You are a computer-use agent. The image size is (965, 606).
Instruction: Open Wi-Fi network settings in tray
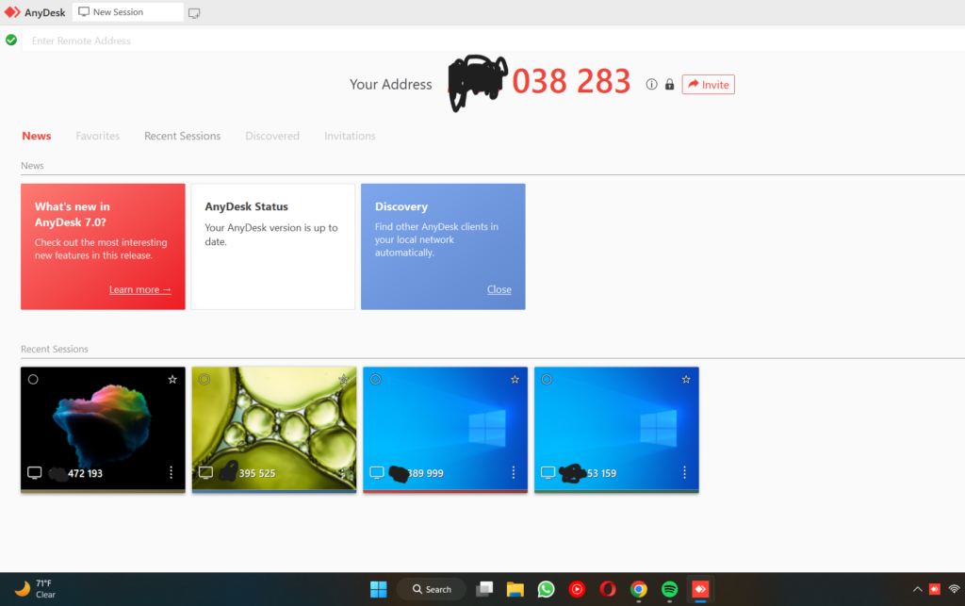pos(955,589)
